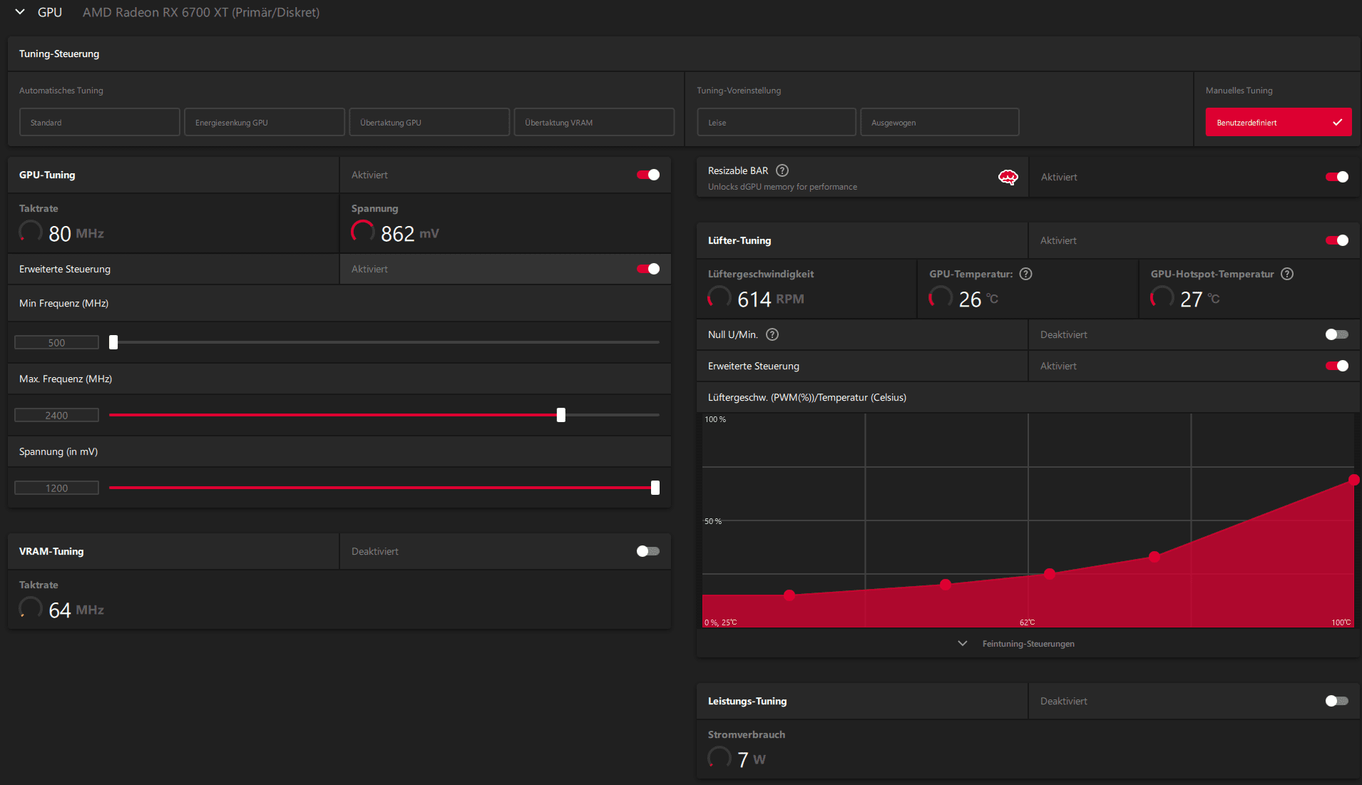Click the Tuning-Steuerung header
This screenshot has width=1362, height=785.
[59, 53]
